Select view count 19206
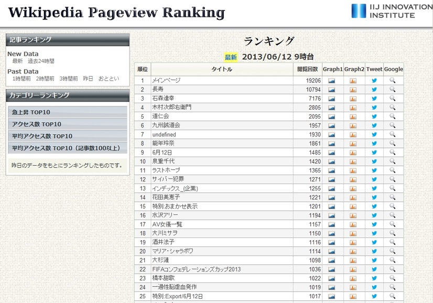Screen dimensions: 433x303 313,81
